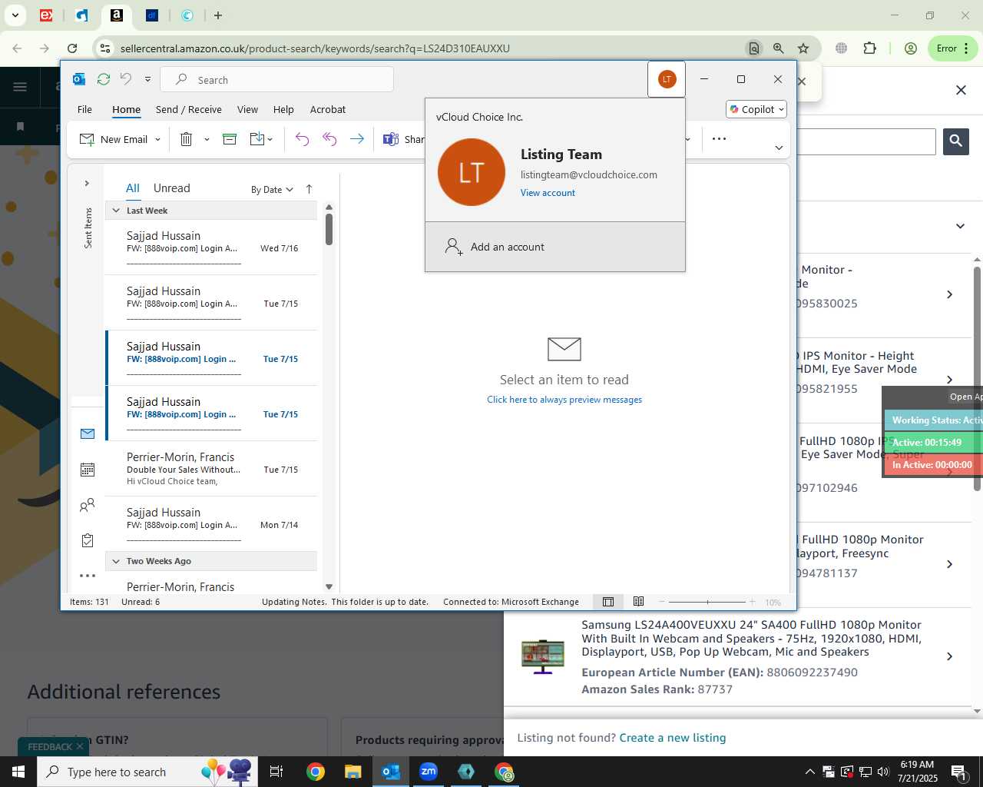This screenshot has height=787, width=983.
Task: Click Add an account
Action: 554,247
